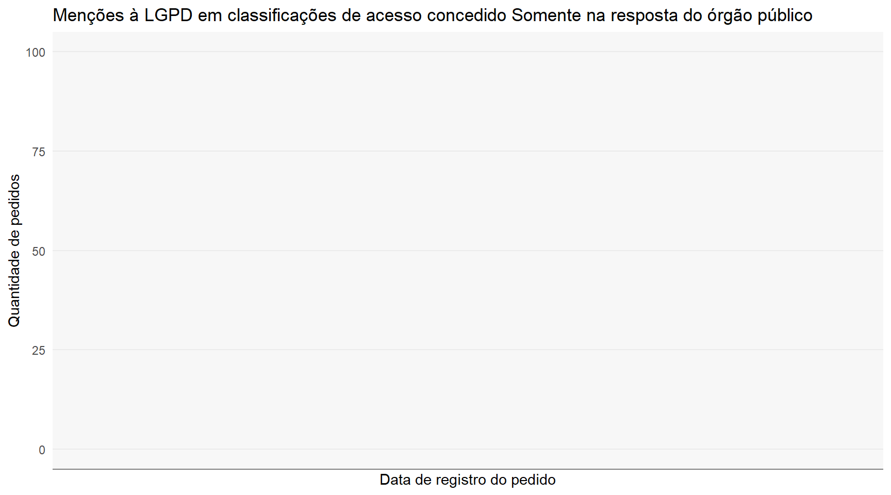Click the 'Quantidade de pedidos' axis title

[x=14, y=251]
